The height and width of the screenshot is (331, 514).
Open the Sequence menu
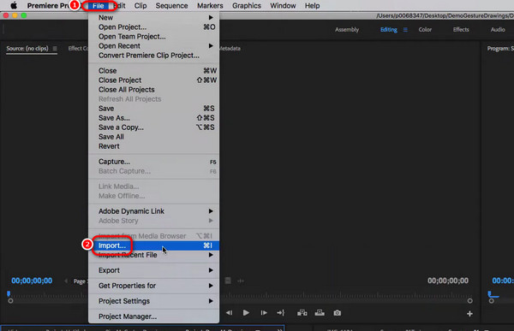(171, 6)
